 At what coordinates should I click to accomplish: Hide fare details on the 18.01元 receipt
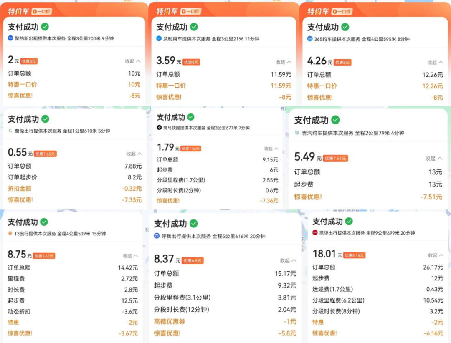435,255
